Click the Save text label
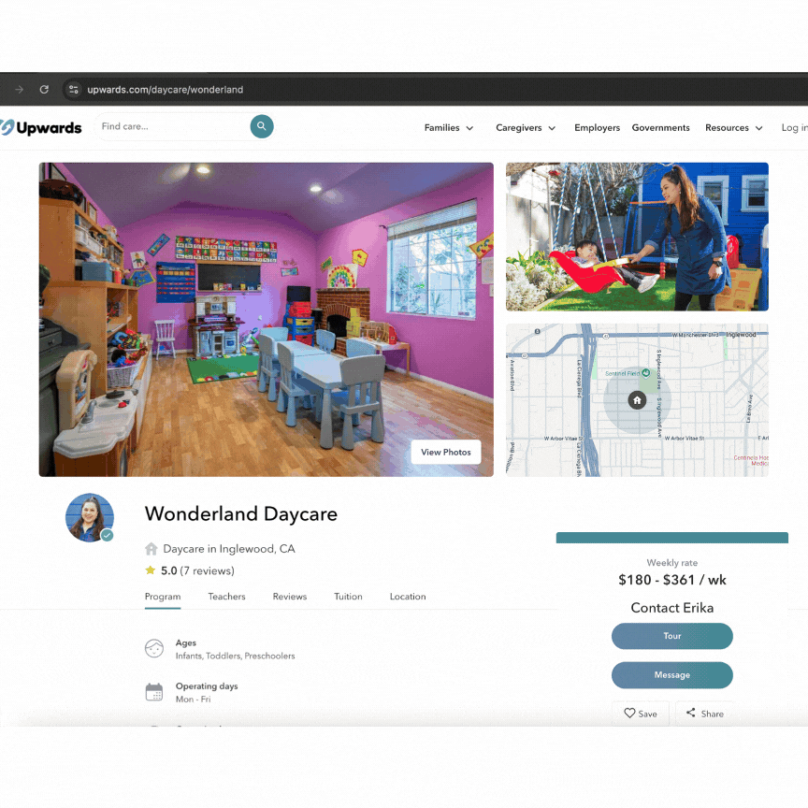This screenshot has height=808, width=808. tap(647, 714)
